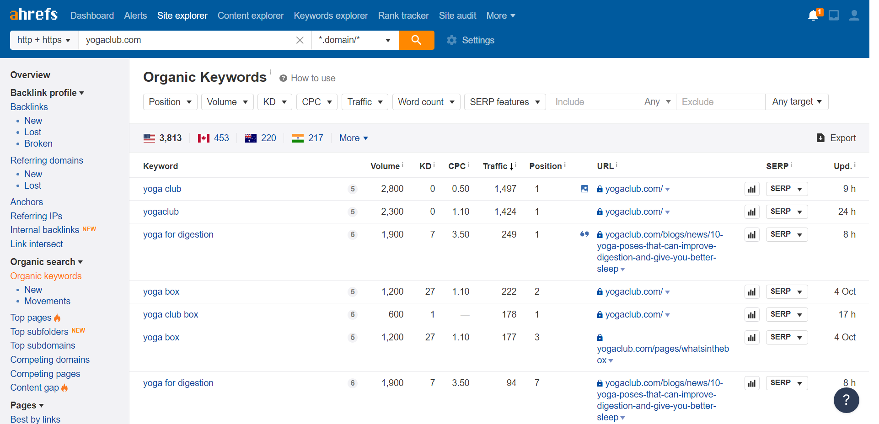The image size is (879, 424).
Task: Click image pack SERP feature icon for yoga club
Action: (x=584, y=189)
